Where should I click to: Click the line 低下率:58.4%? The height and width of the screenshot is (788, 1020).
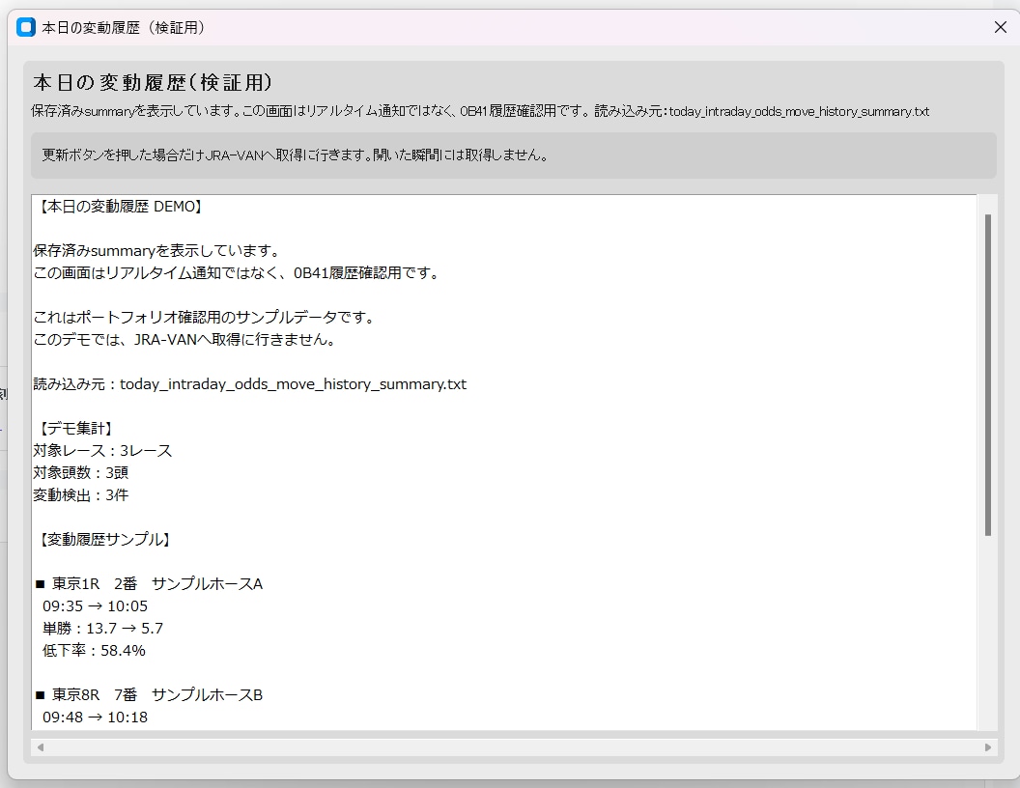coord(94,650)
